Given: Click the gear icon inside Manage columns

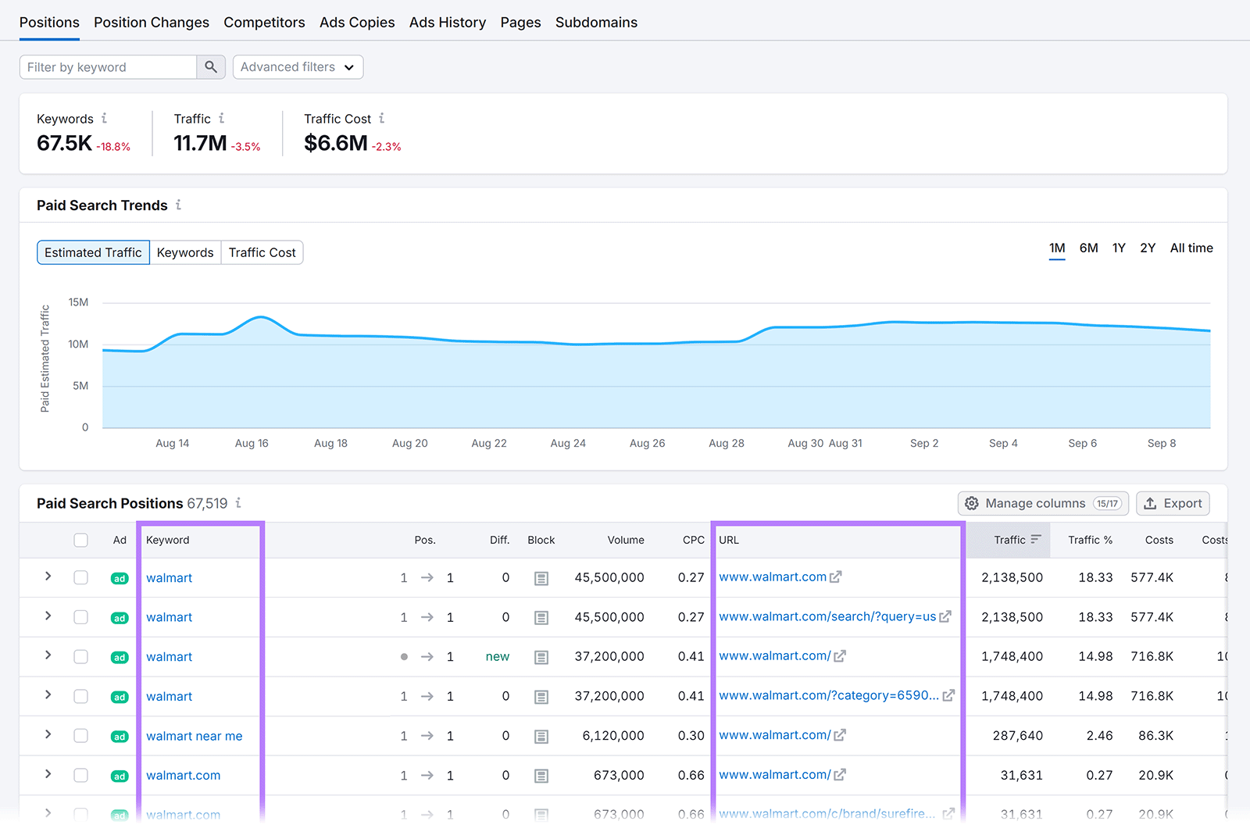Looking at the screenshot, I should [972, 503].
